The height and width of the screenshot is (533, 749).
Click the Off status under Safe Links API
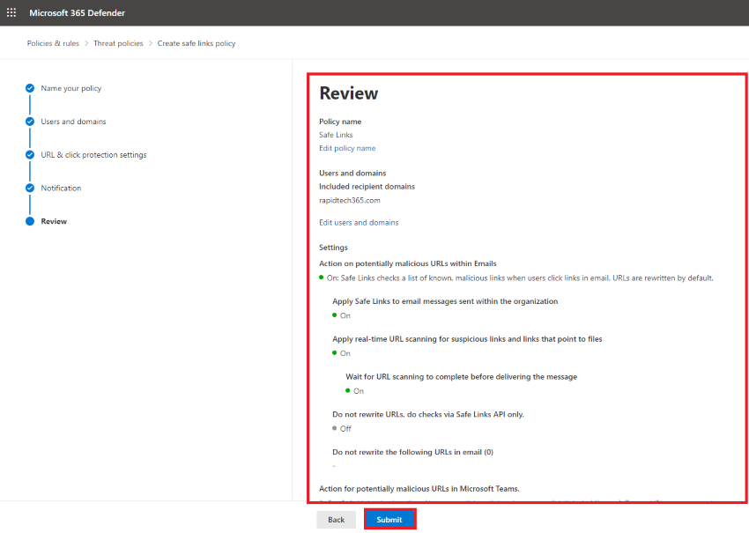tap(342, 428)
